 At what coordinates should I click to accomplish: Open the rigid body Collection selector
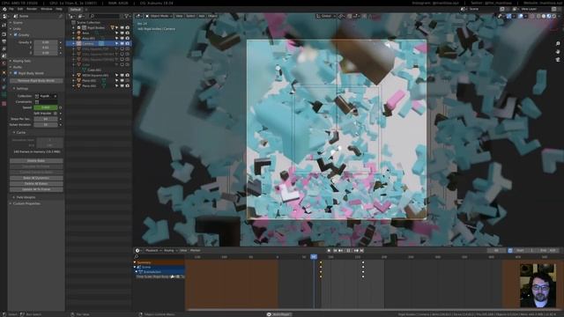(45, 96)
